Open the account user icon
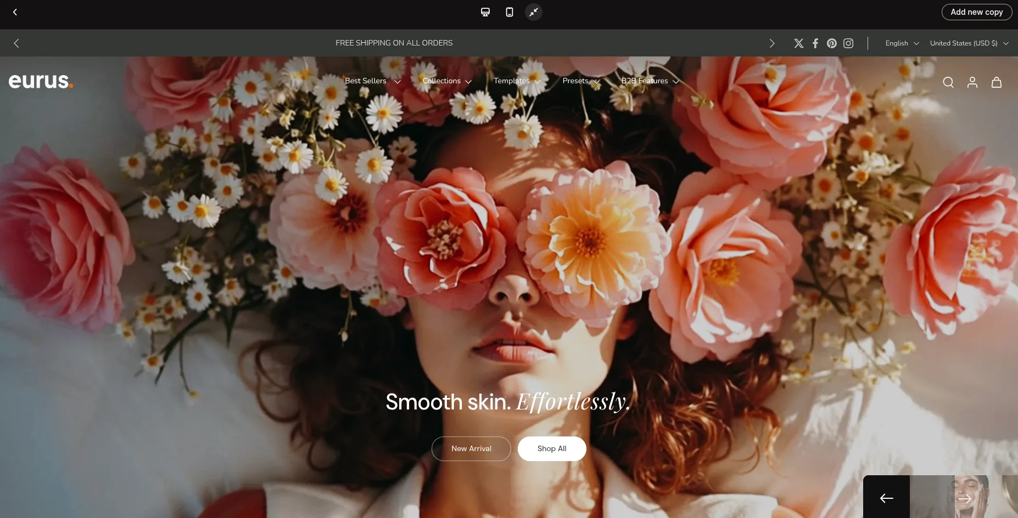 [972, 82]
